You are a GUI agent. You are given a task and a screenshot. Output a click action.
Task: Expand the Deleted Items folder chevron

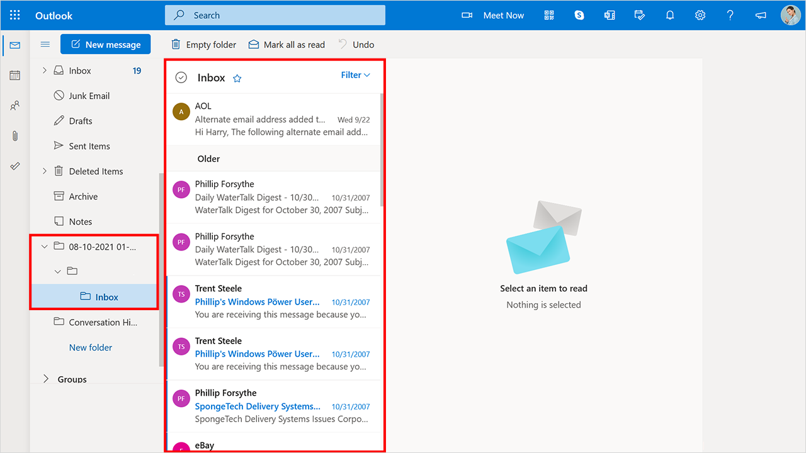(x=45, y=171)
